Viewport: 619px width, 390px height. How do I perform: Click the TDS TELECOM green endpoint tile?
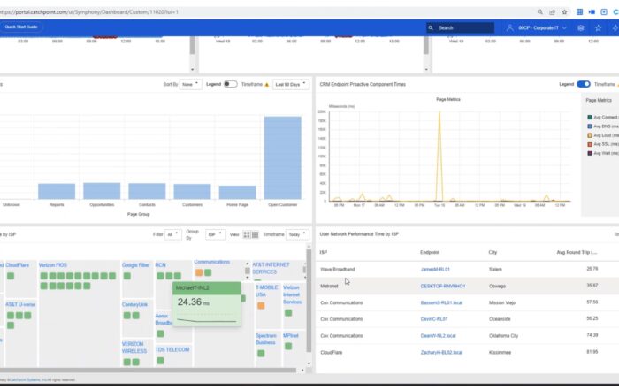point(160,361)
